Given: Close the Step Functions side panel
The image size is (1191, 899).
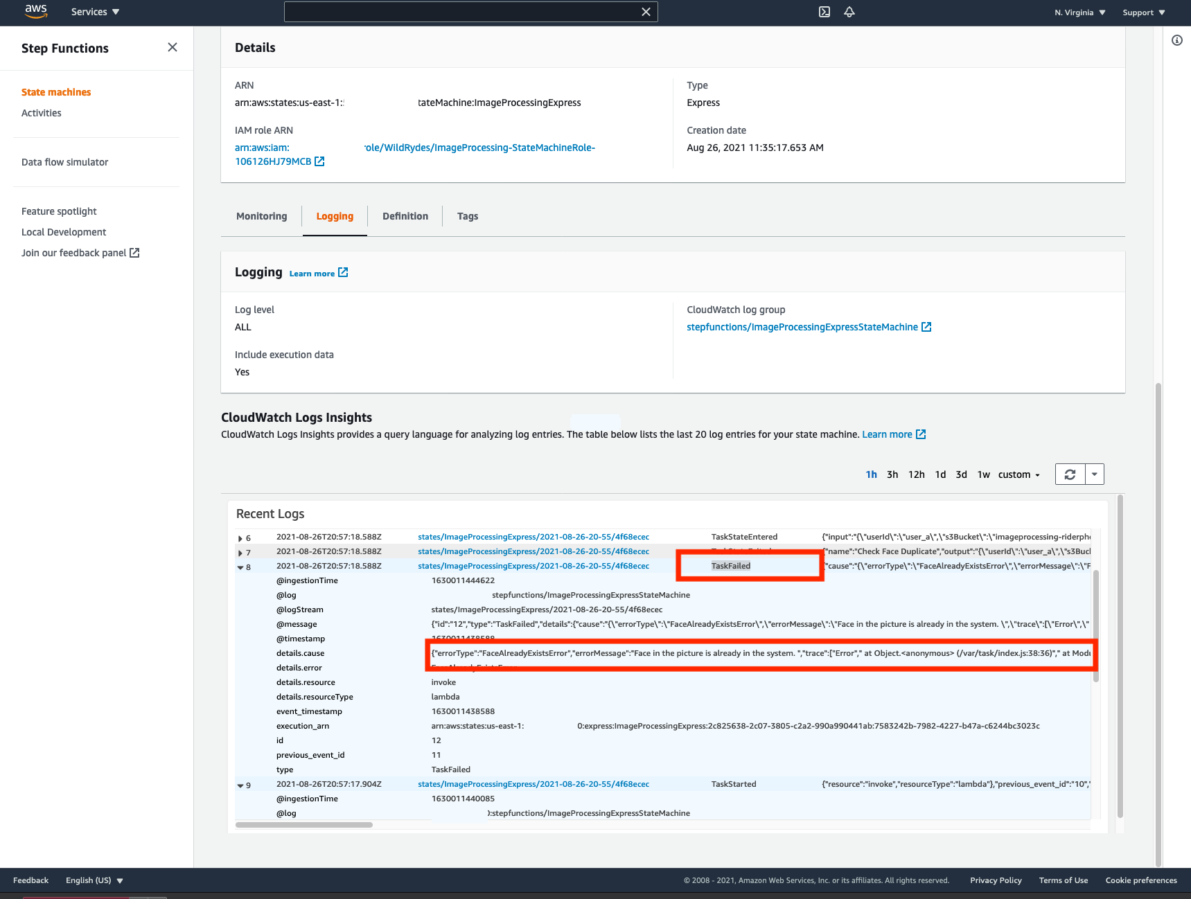Looking at the screenshot, I should (x=173, y=47).
